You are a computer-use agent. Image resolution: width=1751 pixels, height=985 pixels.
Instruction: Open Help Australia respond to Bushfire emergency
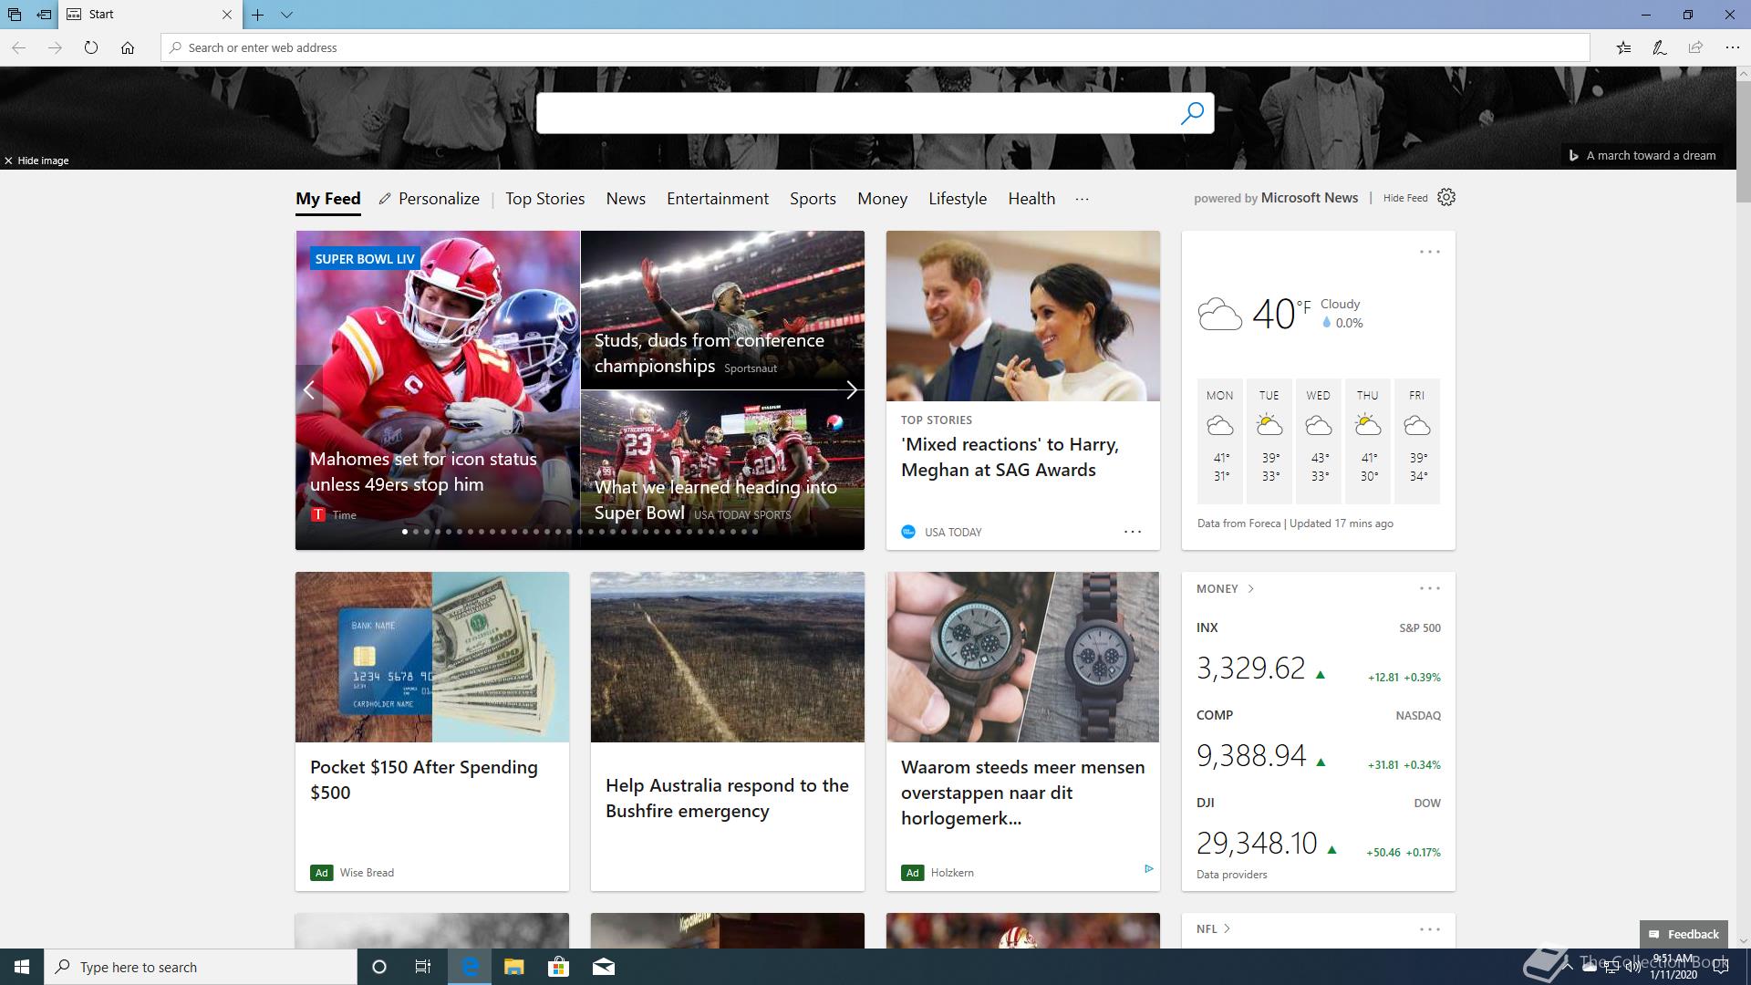coord(727,798)
